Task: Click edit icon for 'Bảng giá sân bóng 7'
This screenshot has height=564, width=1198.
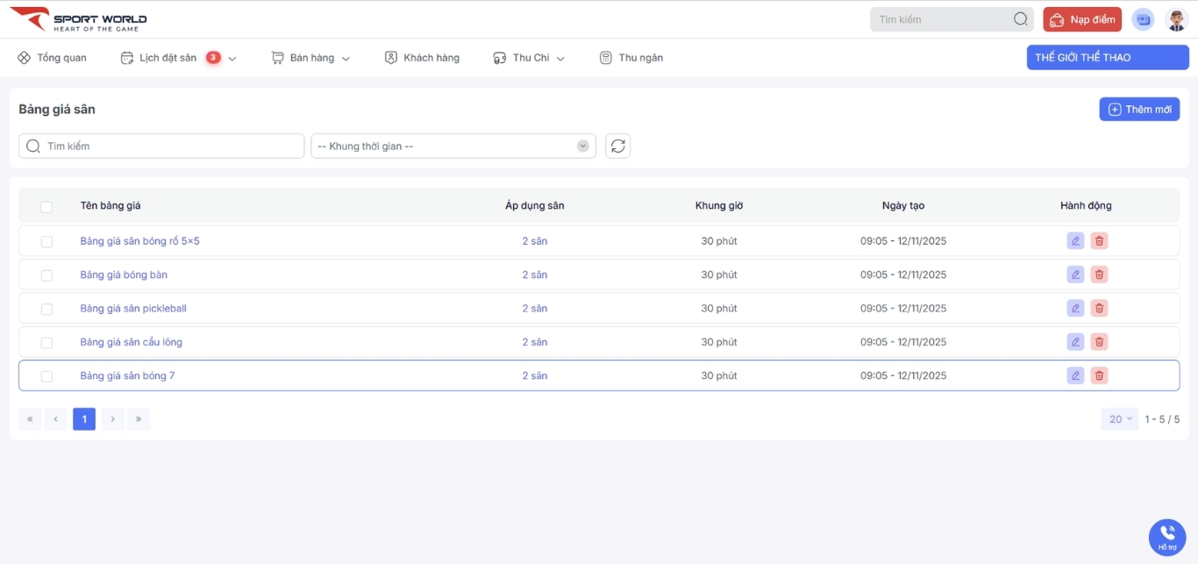Action: 1075,375
